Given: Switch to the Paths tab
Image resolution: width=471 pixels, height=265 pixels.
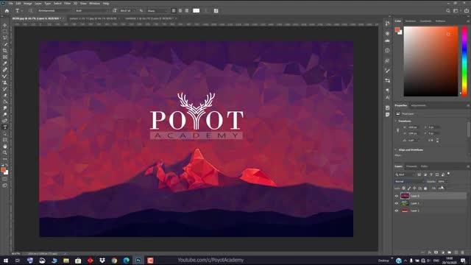Looking at the screenshot, I should coord(424,166).
